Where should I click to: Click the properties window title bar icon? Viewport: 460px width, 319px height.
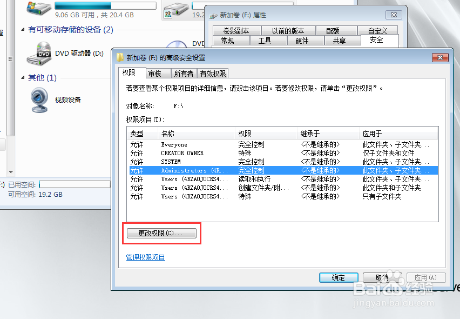(x=213, y=16)
